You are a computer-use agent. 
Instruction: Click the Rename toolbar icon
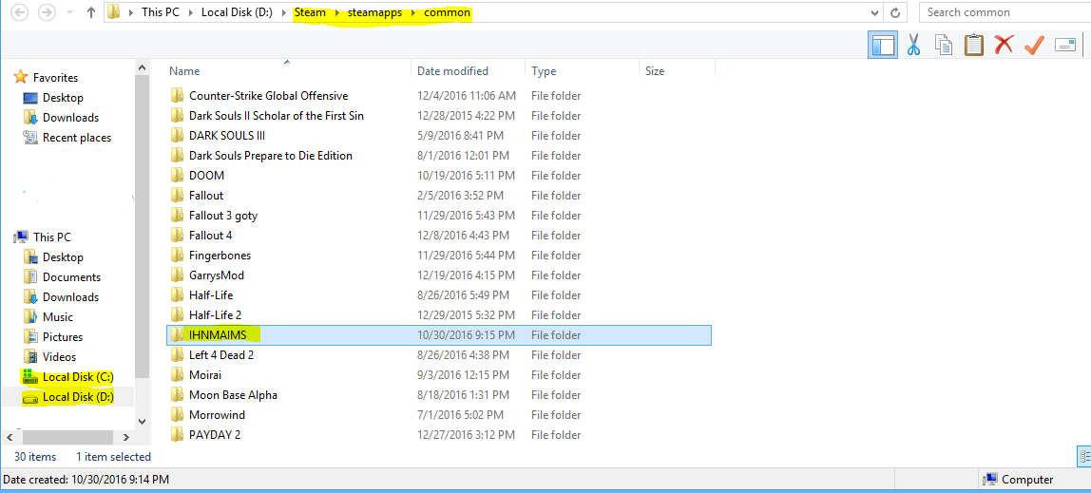pyautogui.click(x=1065, y=46)
